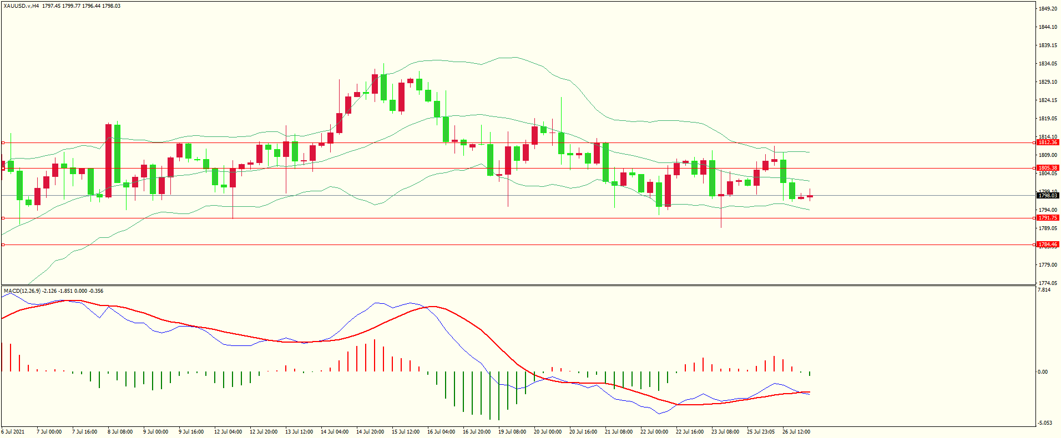The width and height of the screenshot is (1061, 438).
Task: Click the 14 Jul 04:00 time label
Action: pyautogui.click(x=335, y=432)
